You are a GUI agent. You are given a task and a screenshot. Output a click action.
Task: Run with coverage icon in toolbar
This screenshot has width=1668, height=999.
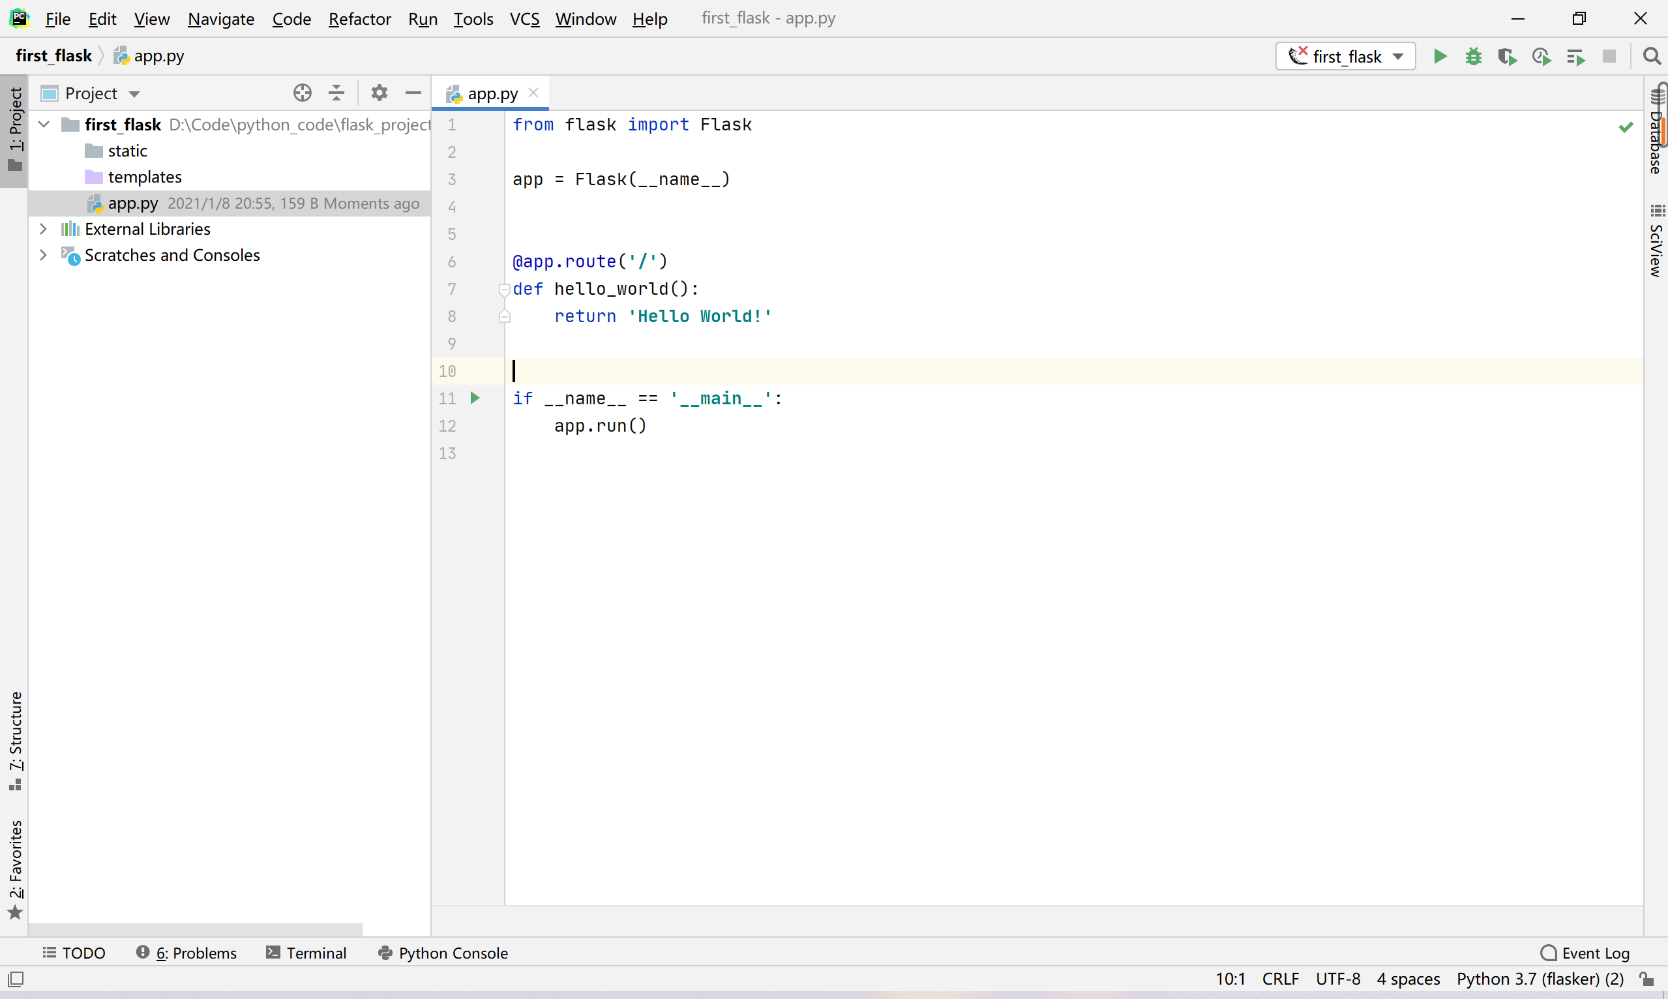(x=1507, y=57)
